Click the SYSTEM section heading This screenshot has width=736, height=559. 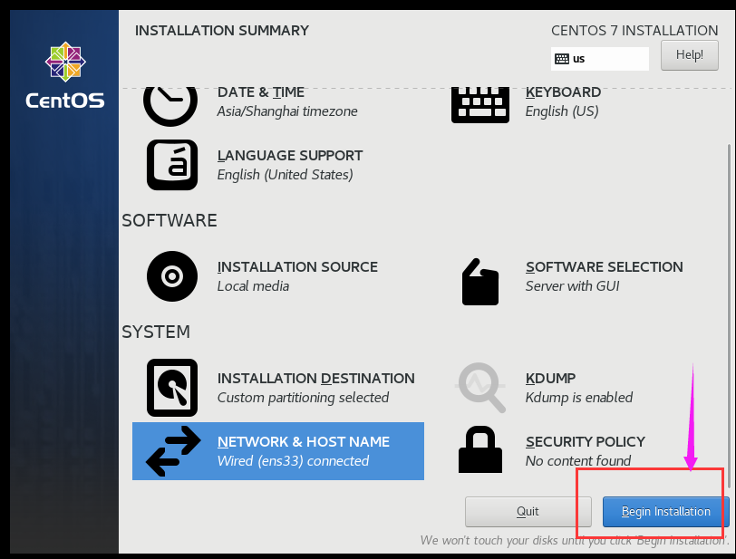click(156, 332)
